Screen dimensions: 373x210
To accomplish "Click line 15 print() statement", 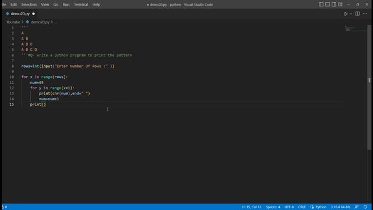I will [x=38, y=104].
